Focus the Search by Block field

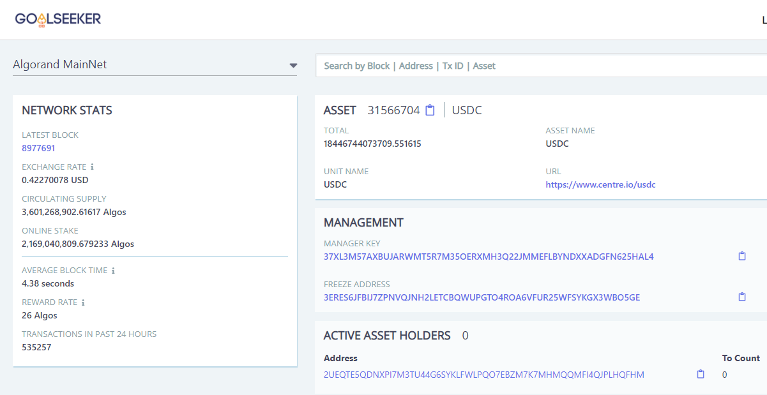pyautogui.click(x=541, y=66)
